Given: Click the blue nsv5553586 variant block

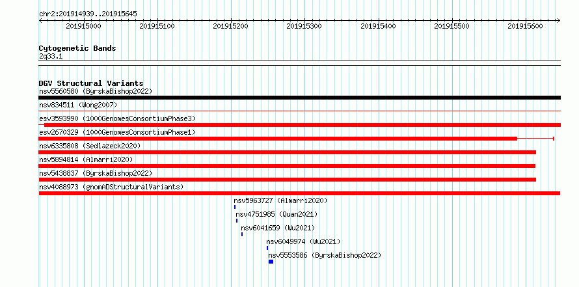Looking at the screenshot, I should [271, 262].
